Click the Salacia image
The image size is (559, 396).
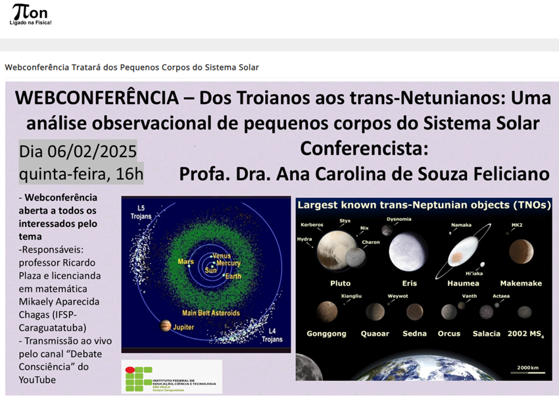click(x=486, y=312)
